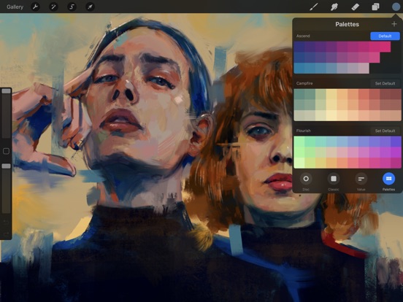
Task: Click the Flourish palette name
Action: [x=303, y=131]
